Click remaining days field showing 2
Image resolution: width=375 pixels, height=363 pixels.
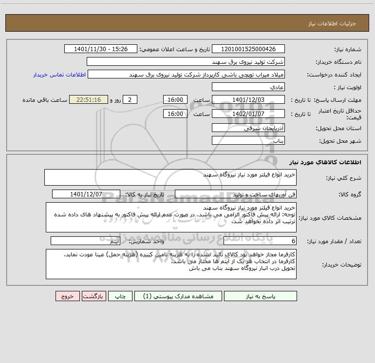click(130, 99)
